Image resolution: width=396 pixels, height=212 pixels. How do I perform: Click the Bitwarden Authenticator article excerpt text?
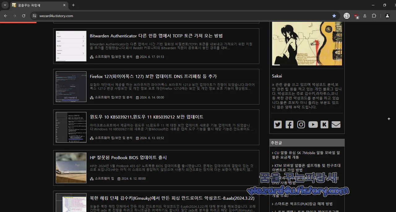[x=171, y=46]
